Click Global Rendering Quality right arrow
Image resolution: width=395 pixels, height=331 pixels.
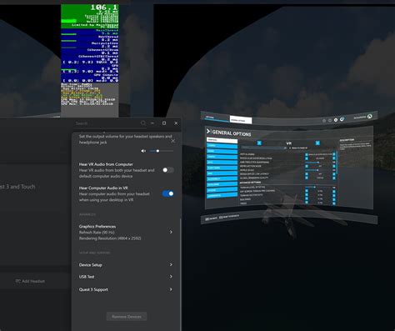(x=334, y=178)
